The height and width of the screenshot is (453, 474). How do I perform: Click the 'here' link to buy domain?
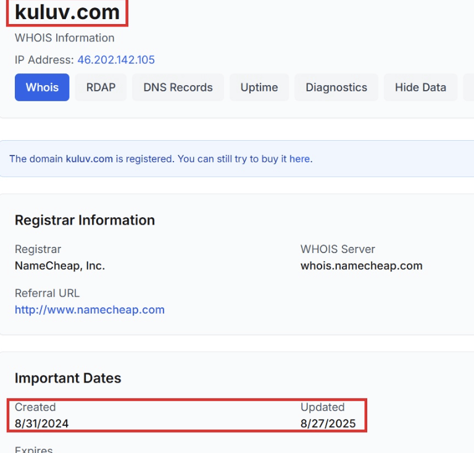(299, 159)
